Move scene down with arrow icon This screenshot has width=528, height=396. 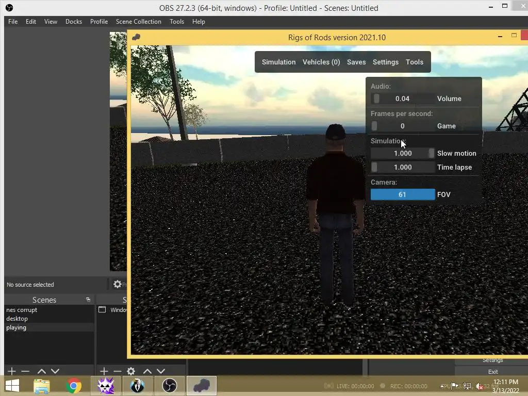[x=55, y=371]
